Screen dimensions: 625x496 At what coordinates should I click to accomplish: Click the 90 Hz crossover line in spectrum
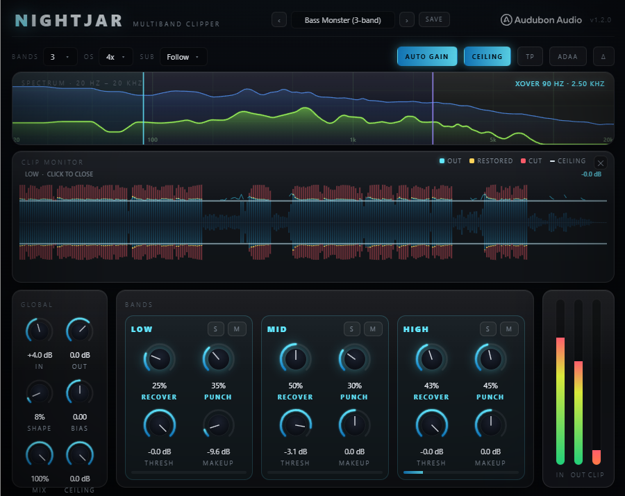[x=144, y=108]
